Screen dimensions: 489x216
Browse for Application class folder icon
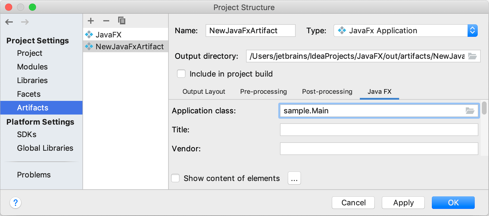(470, 111)
